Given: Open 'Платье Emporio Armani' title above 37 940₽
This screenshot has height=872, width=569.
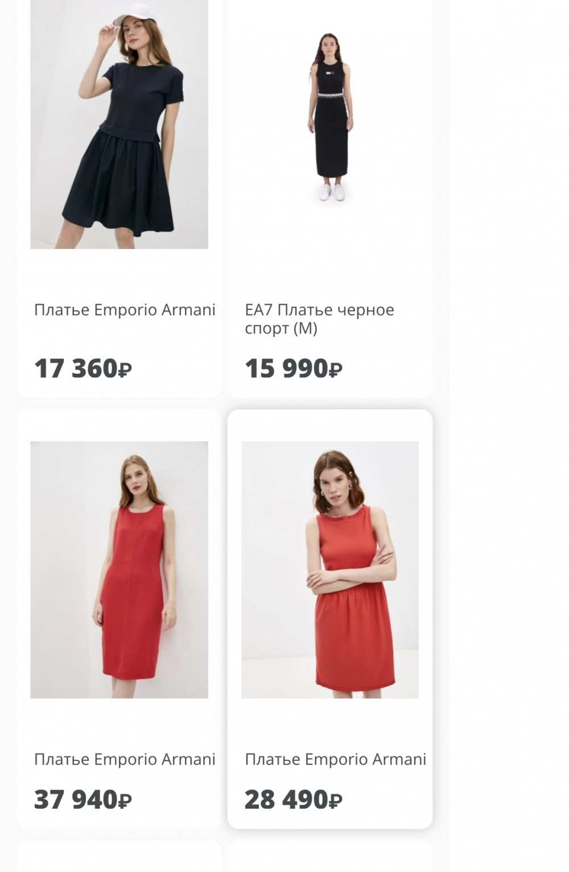Looking at the screenshot, I should click(x=125, y=759).
